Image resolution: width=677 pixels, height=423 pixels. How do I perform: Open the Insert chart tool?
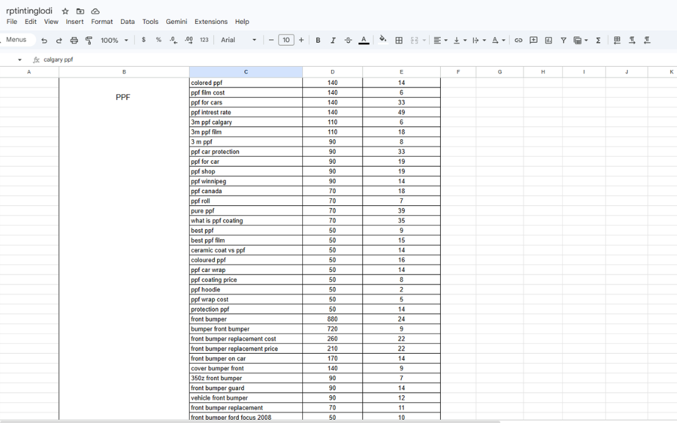(549, 40)
